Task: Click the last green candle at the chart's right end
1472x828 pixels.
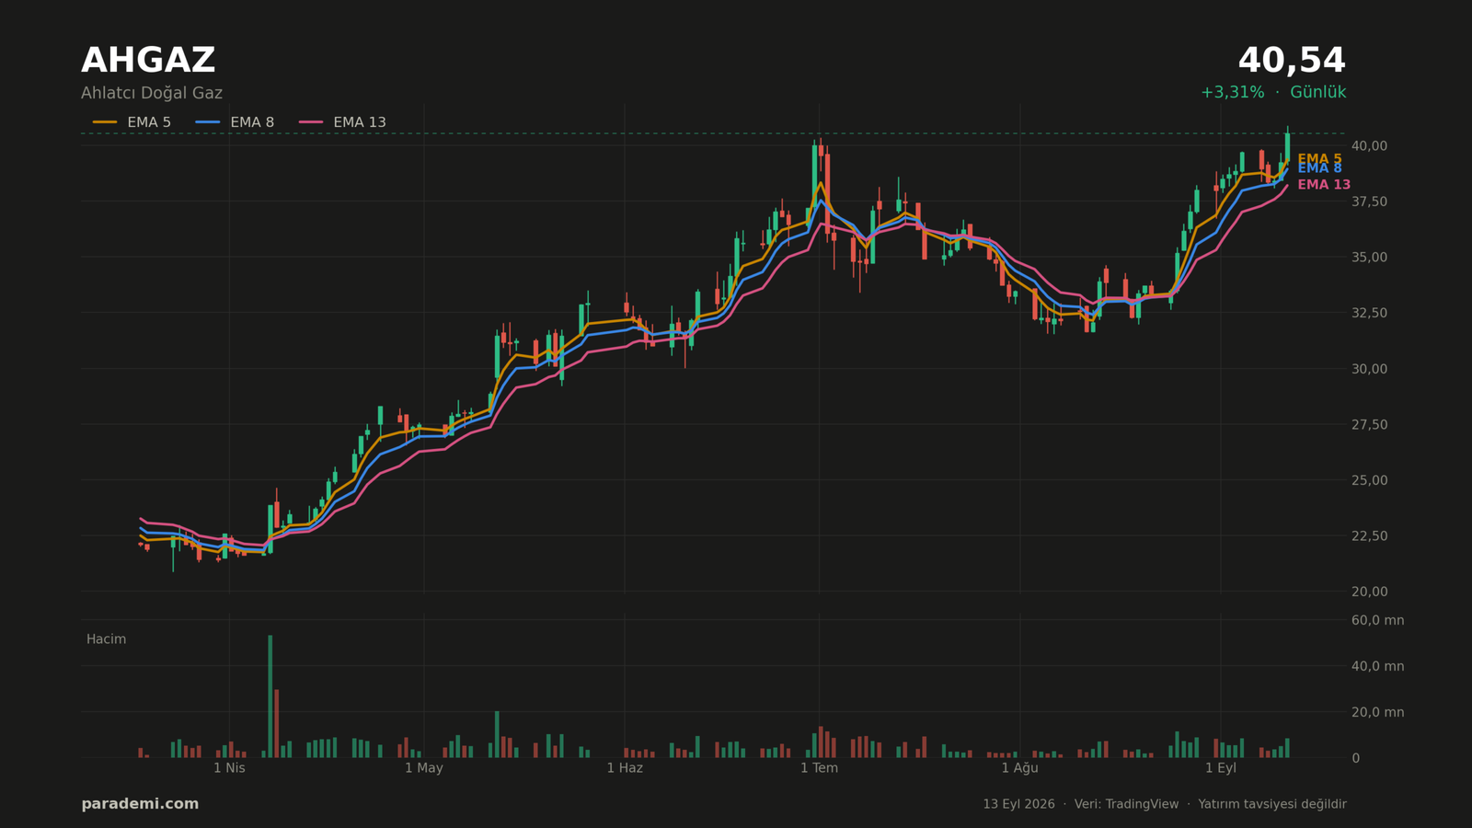Action: (x=1287, y=147)
